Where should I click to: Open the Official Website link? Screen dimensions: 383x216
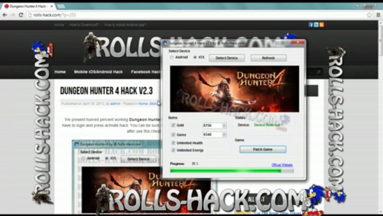[x=282, y=165]
